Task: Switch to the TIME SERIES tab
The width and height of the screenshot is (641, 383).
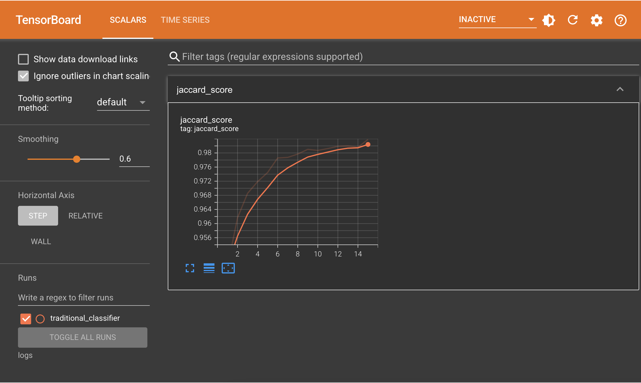Action: [x=185, y=19]
